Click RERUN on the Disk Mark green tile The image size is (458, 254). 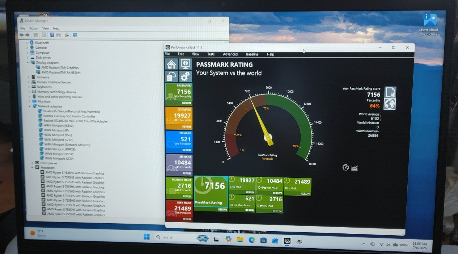[305, 194]
